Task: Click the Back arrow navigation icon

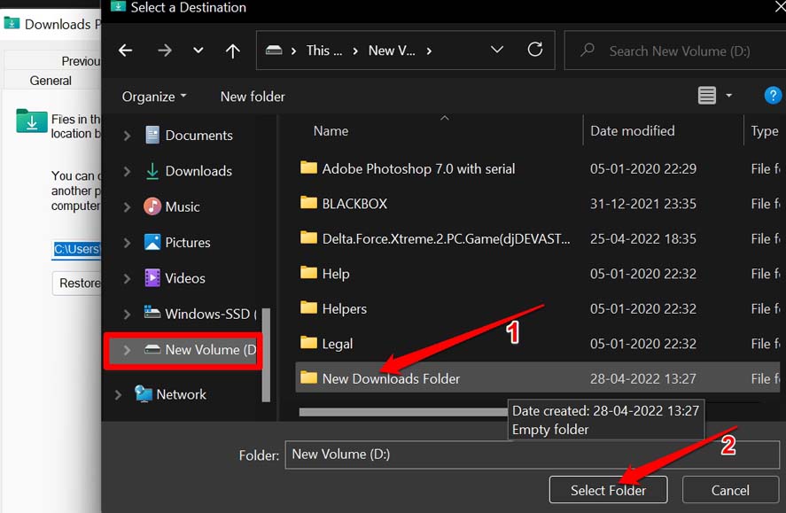Action: coord(126,51)
